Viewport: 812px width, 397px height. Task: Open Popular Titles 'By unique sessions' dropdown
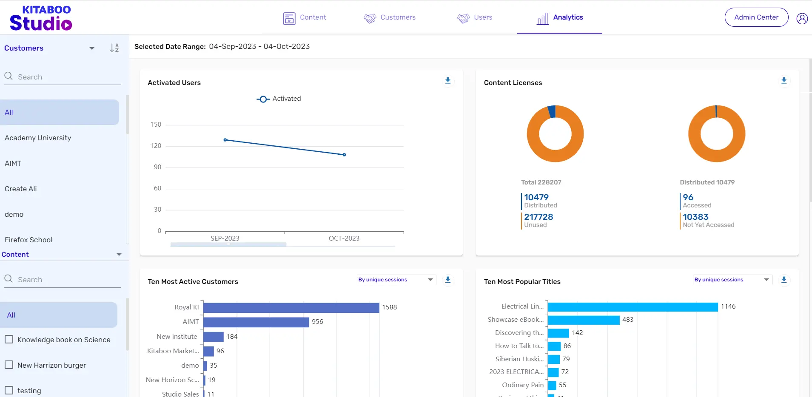tap(732, 280)
